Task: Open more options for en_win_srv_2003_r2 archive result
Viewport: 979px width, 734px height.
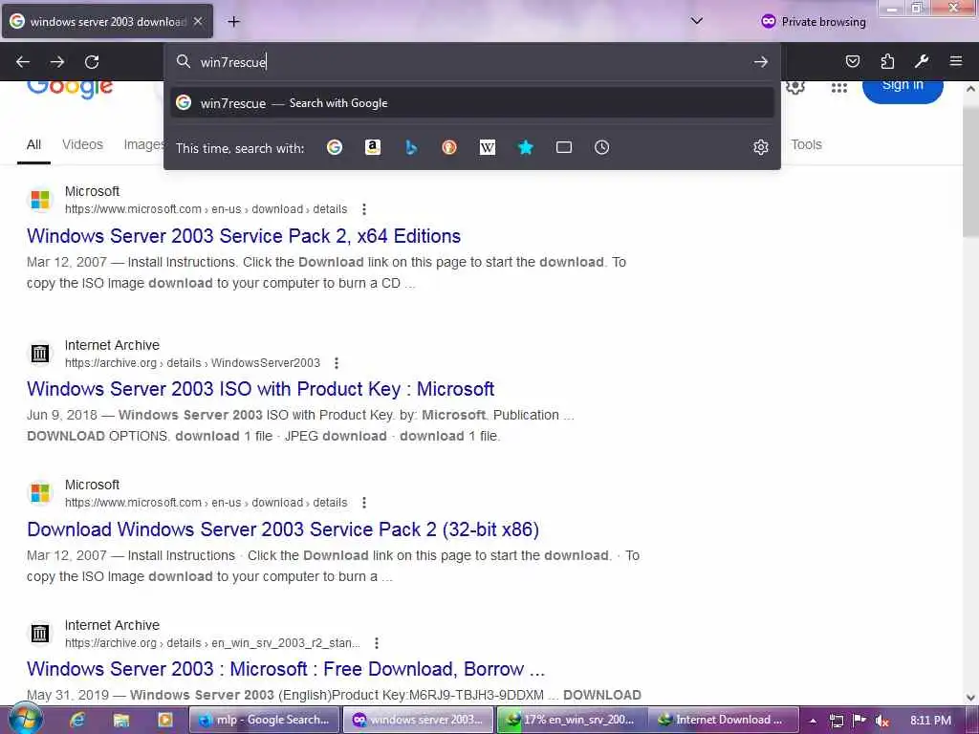Action: tap(377, 643)
